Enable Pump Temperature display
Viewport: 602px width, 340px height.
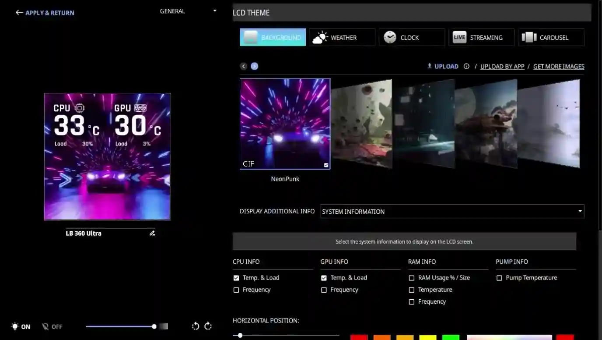coord(499,277)
